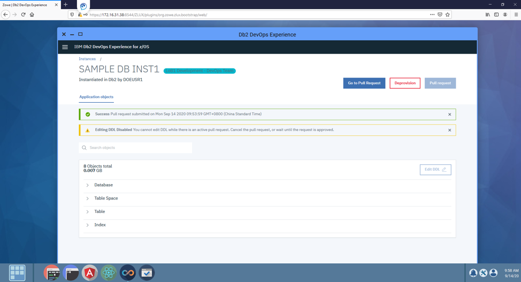This screenshot has height=282, width=521.
Task: Open the Angular sample app icon
Action: 90,273
